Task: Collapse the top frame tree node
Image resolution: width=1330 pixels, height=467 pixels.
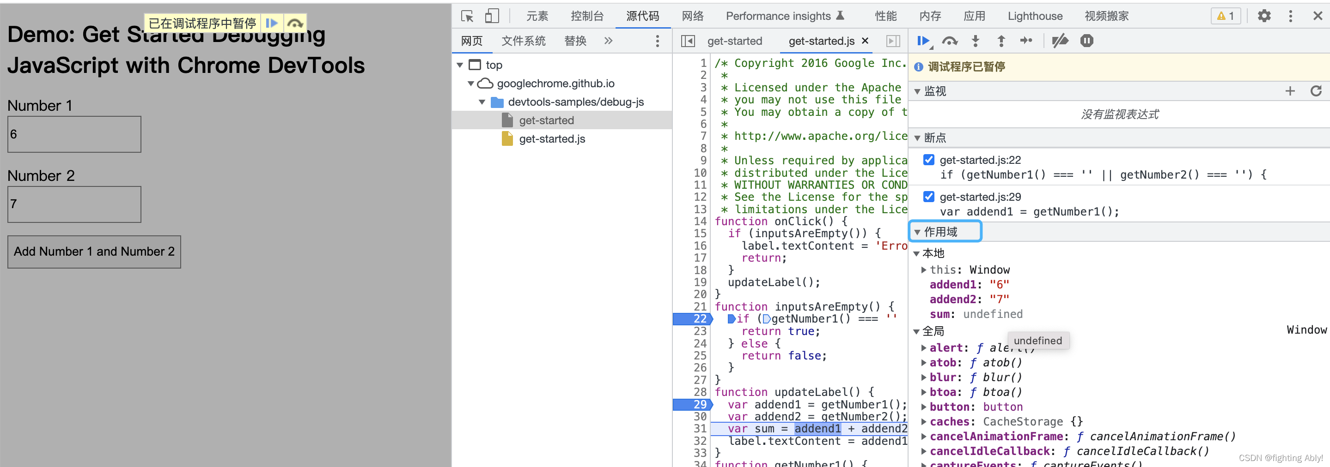Action: 459,65
